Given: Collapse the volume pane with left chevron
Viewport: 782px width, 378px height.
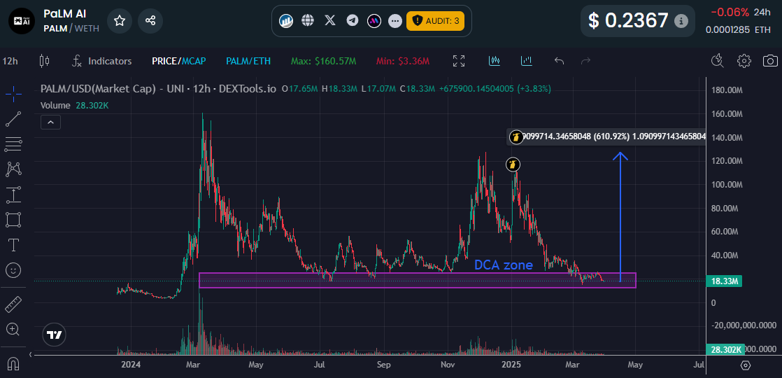Looking at the screenshot, I should tap(30, 354).
